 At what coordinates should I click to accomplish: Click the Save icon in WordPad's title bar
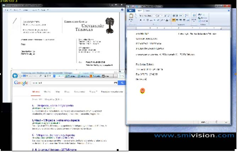point(133,6)
